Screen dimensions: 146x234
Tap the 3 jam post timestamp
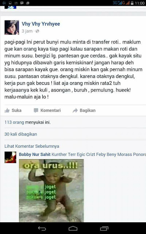pos(27,31)
